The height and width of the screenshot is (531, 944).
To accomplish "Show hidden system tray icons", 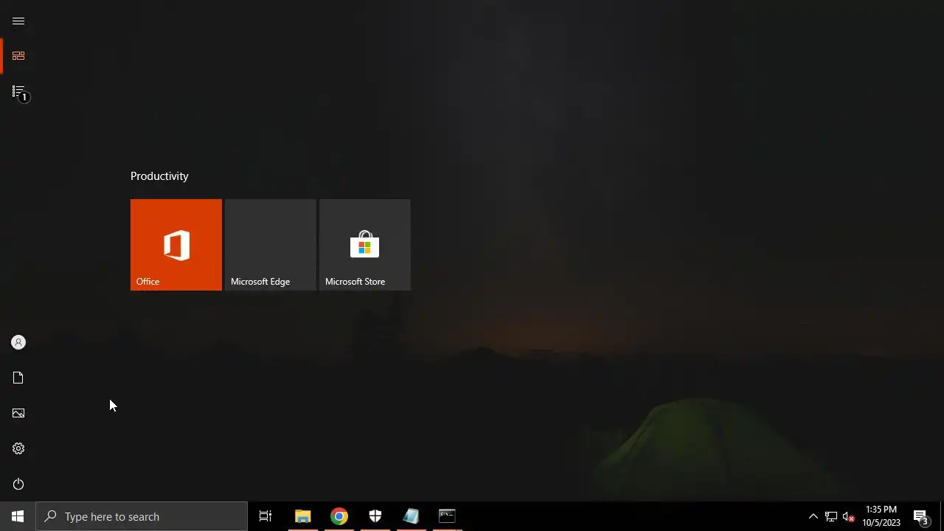I will (x=813, y=516).
